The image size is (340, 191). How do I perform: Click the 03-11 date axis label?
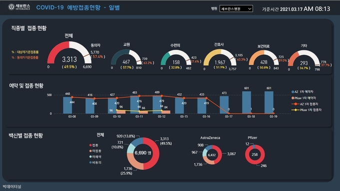coord(139,117)
